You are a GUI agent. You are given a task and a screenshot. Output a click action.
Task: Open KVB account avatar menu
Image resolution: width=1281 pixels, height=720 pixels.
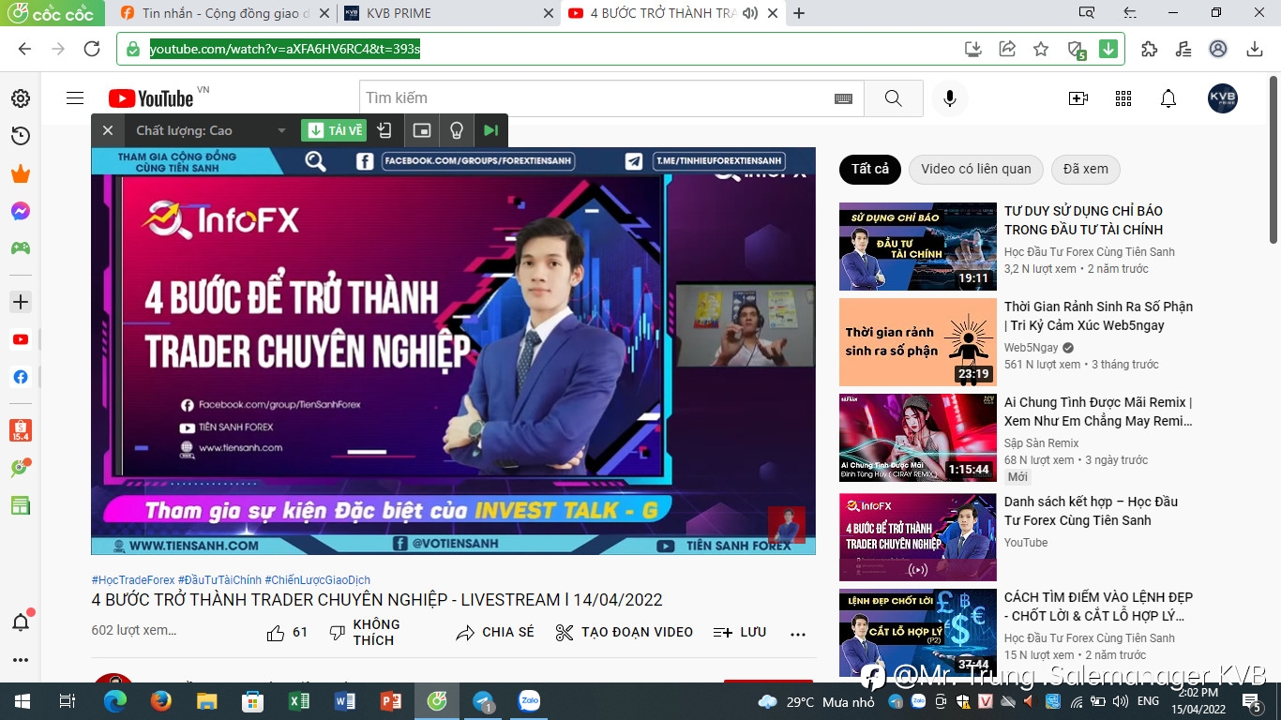tap(1223, 98)
